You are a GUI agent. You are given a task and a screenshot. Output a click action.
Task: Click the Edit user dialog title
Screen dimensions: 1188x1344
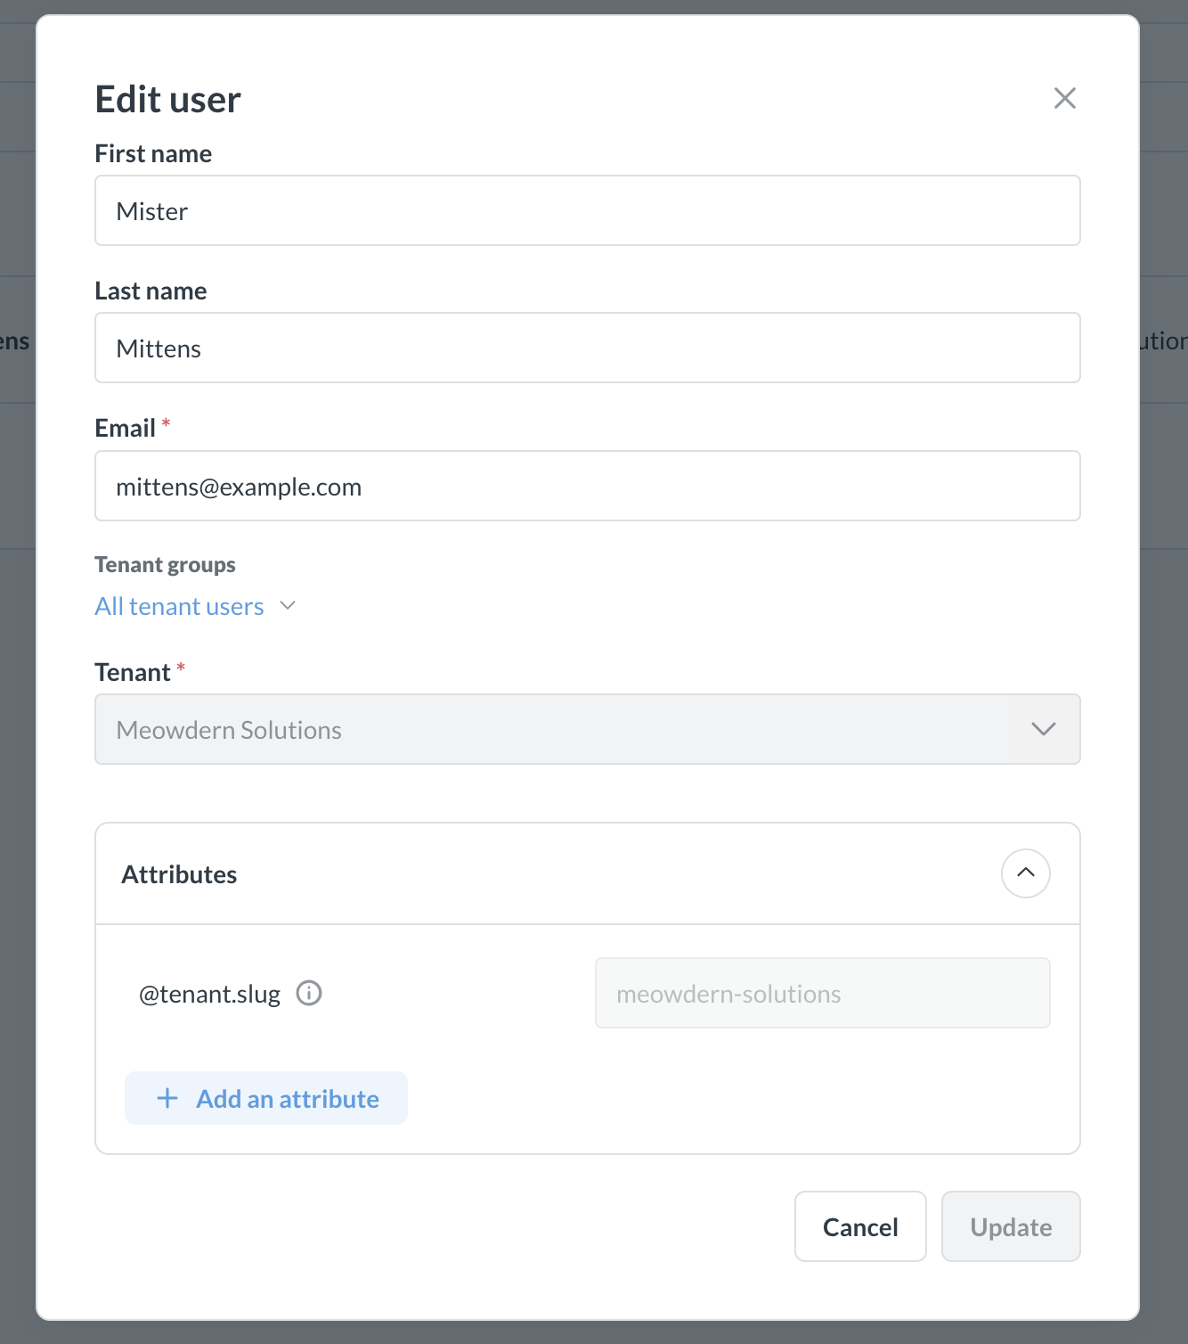pyautogui.click(x=168, y=100)
